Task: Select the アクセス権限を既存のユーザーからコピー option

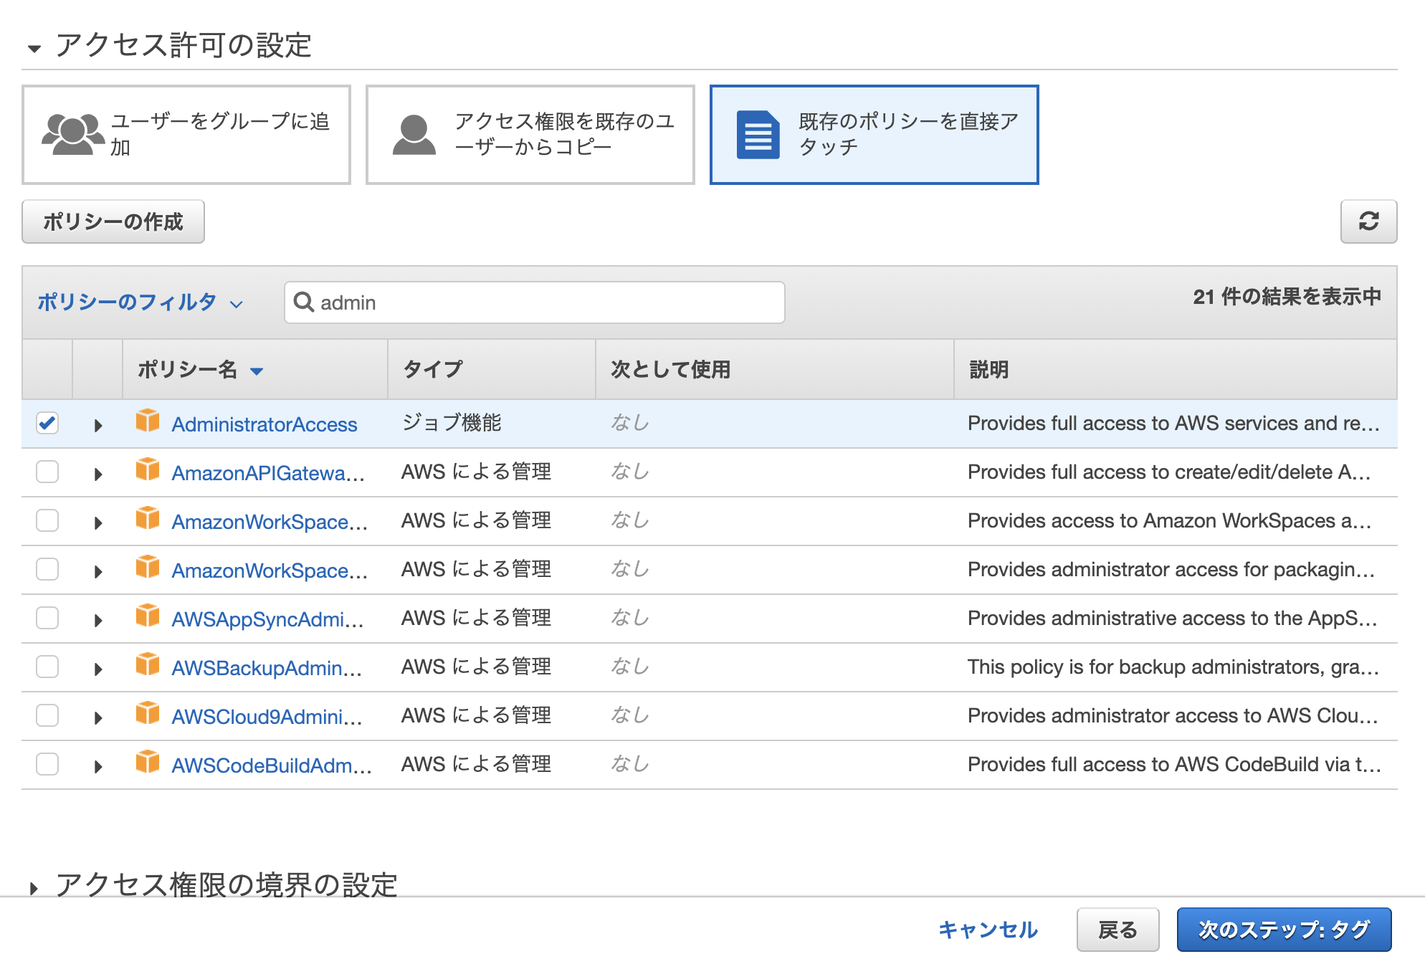Action: [x=530, y=134]
